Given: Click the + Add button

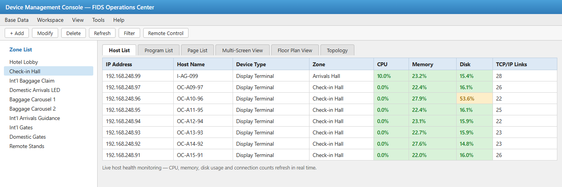Looking at the screenshot, I should point(17,33).
